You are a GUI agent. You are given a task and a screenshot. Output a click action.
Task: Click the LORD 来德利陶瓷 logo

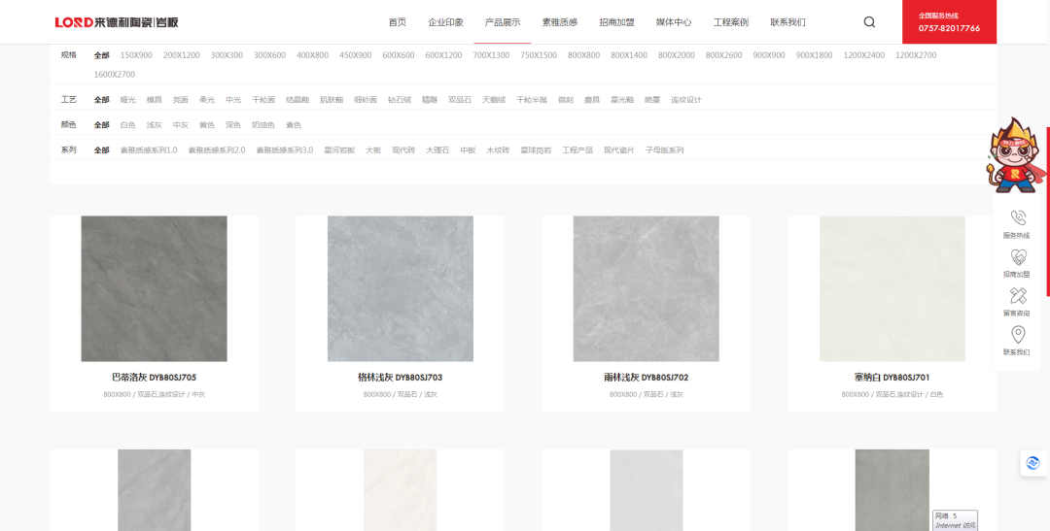click(117, 22)
